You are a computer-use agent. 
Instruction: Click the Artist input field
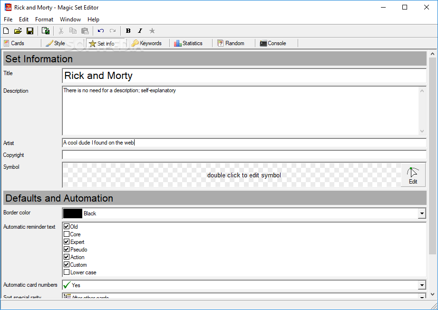click(244, 143)
